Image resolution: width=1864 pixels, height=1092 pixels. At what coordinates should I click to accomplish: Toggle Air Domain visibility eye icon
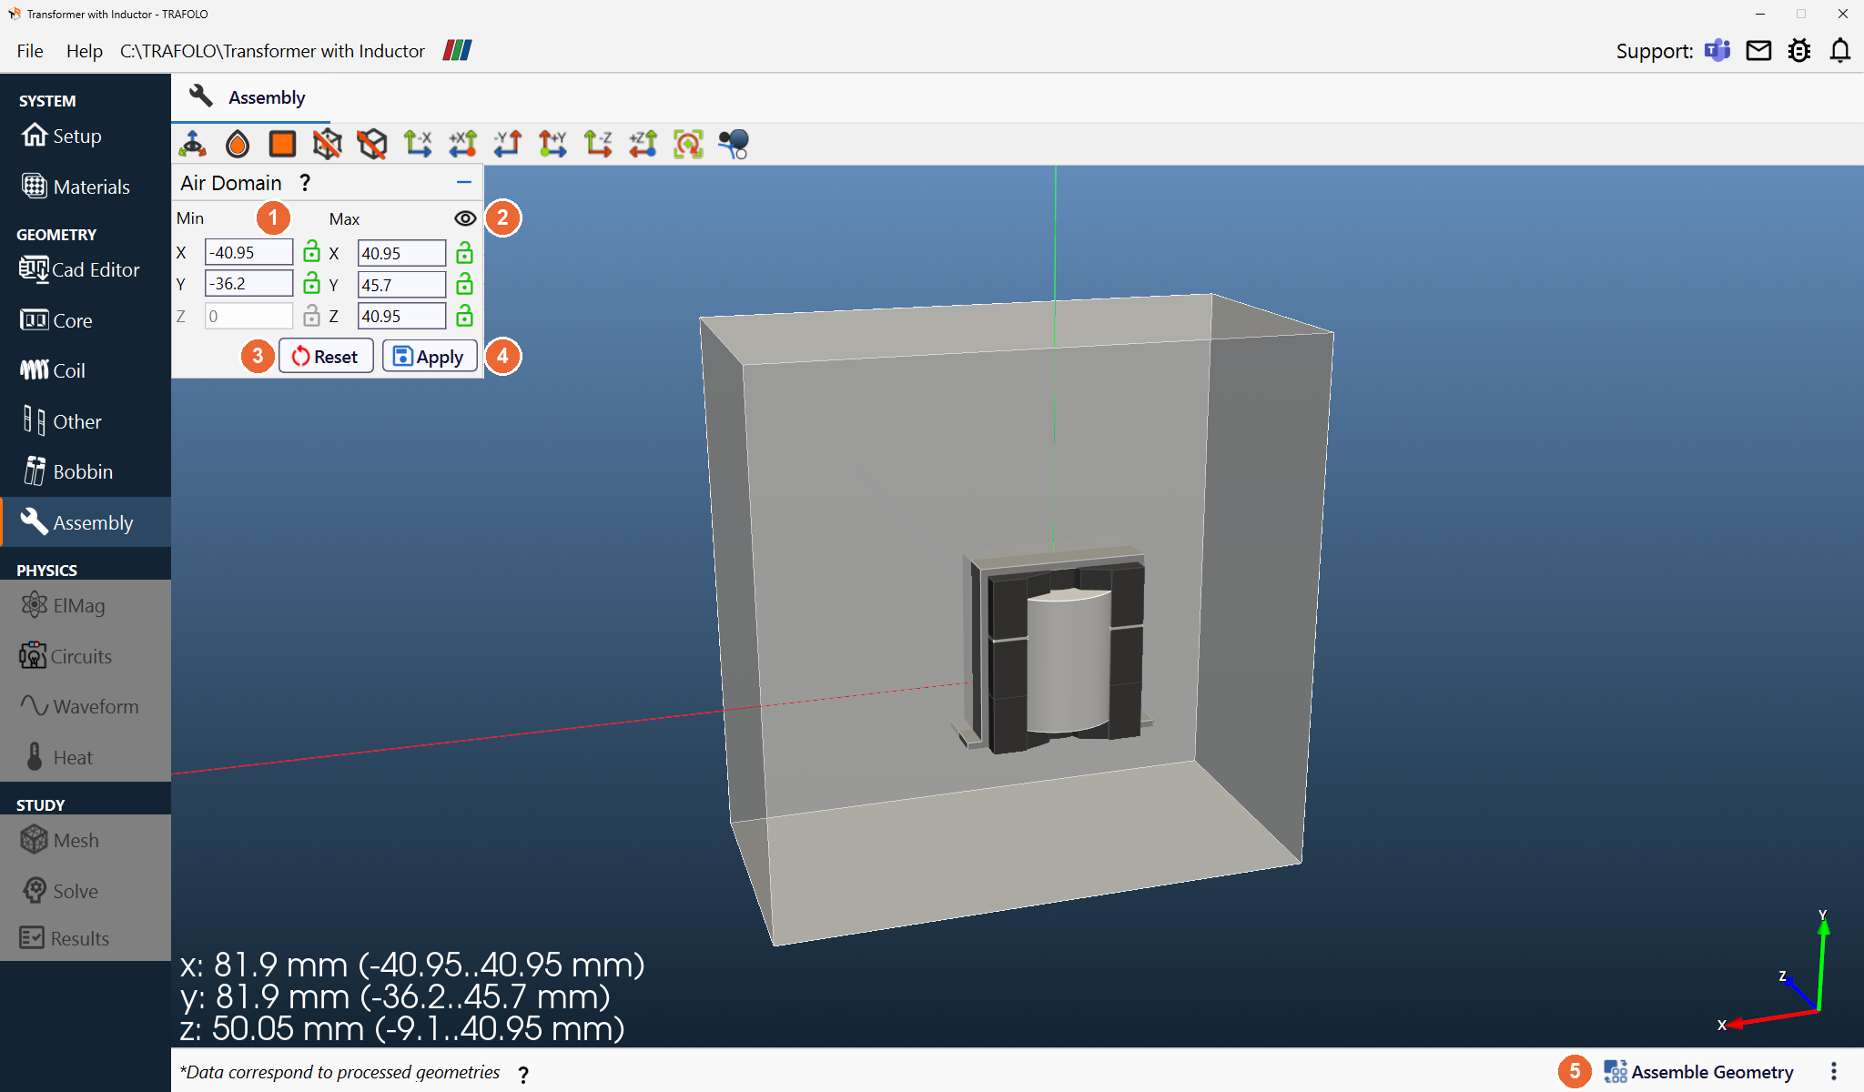coord(465,218)
